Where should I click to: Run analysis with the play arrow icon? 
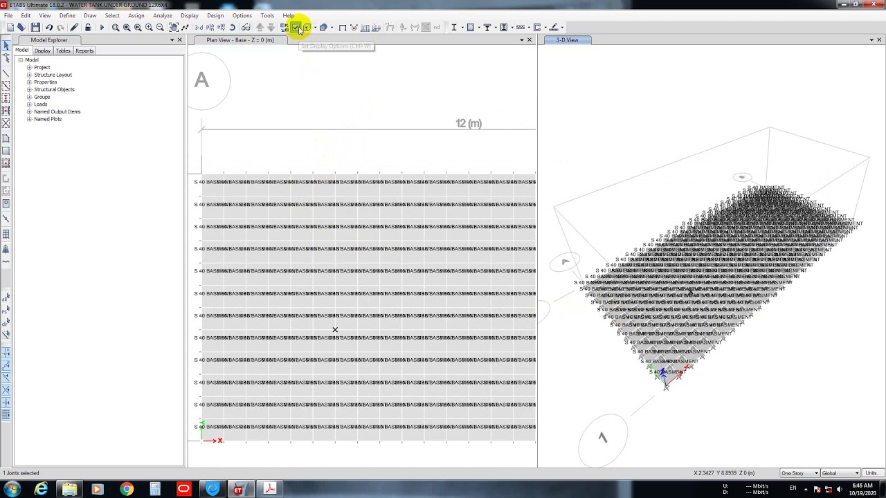pos(102,28)
